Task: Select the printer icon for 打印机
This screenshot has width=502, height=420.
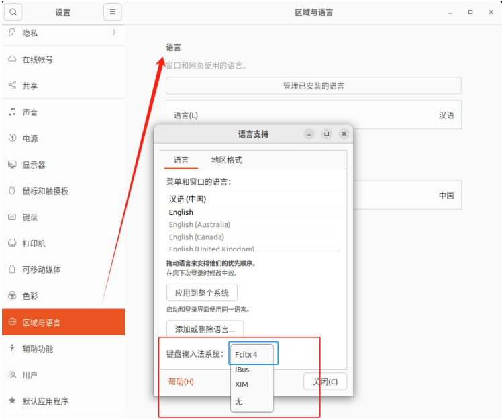Action: (x=12, y=243)
